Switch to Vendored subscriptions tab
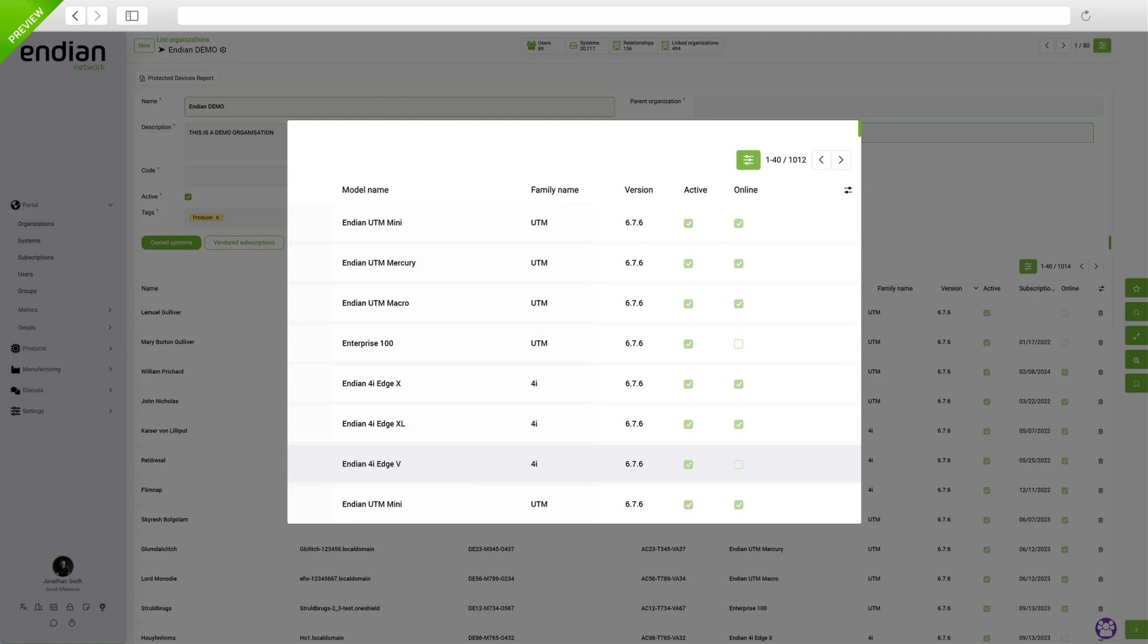This screenshot has height=644, width=1148. (x=244, y=242)
